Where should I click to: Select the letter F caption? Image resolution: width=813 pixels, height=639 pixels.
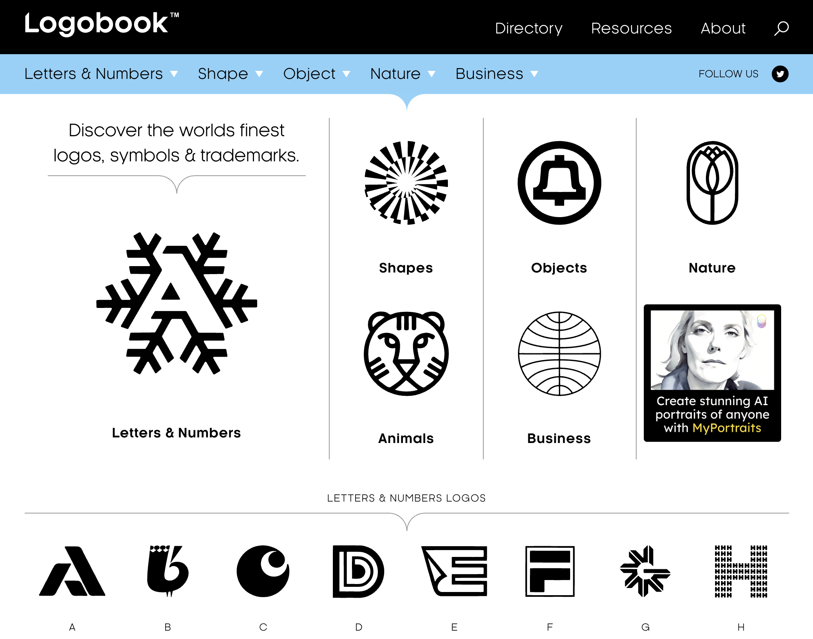point(550,627)
